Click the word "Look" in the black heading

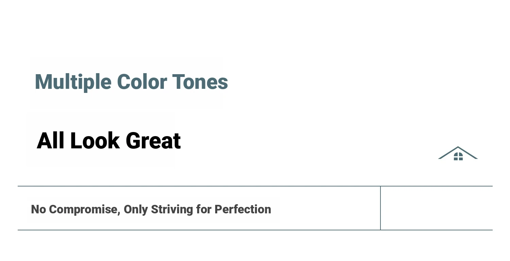95,141
